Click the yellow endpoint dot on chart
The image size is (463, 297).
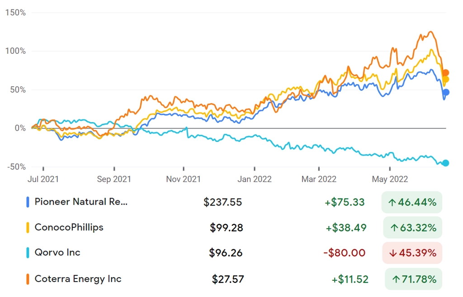click(x=445, y=80)
